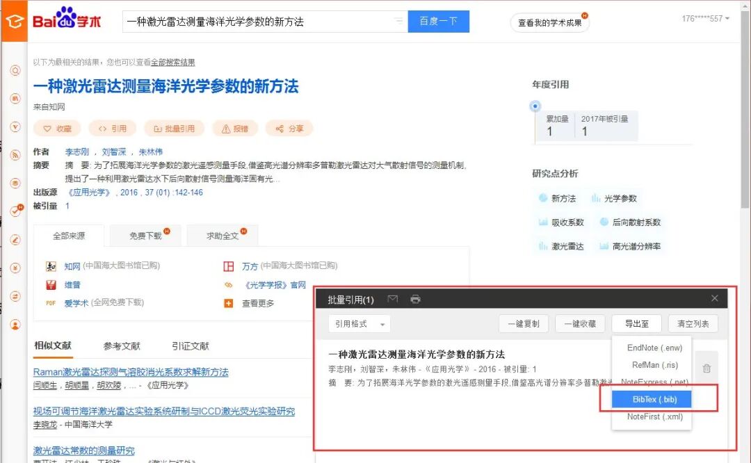The height and width of the screenshot is (463, 751).
Task: Delete the citation entry with trash icon
Action: 706,368
